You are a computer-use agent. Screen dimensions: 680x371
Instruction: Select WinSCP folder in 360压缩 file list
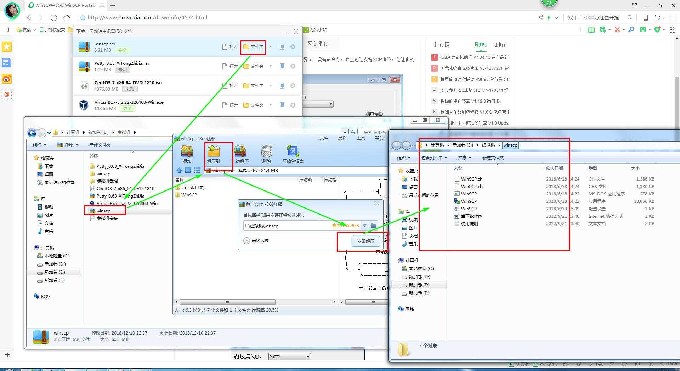click(x=186, y=195)
